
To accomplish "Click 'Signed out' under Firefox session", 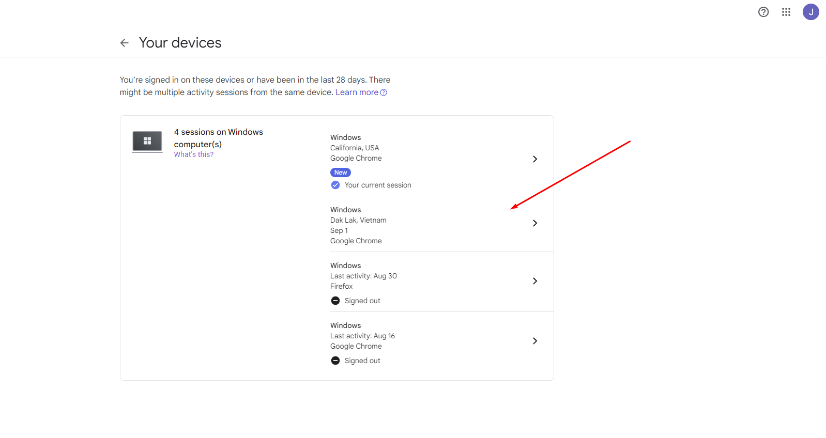I will [362, 301].
